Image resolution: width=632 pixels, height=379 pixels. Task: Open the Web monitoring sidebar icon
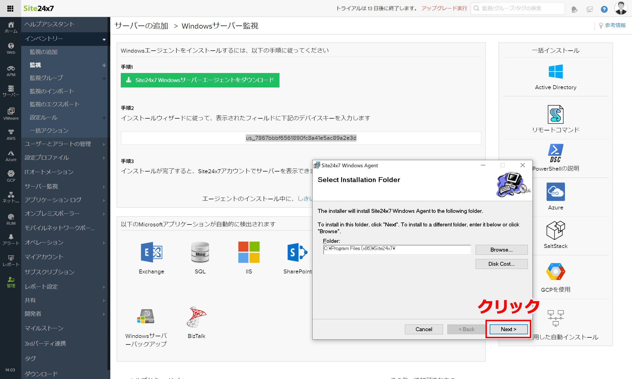click(11, 48)
